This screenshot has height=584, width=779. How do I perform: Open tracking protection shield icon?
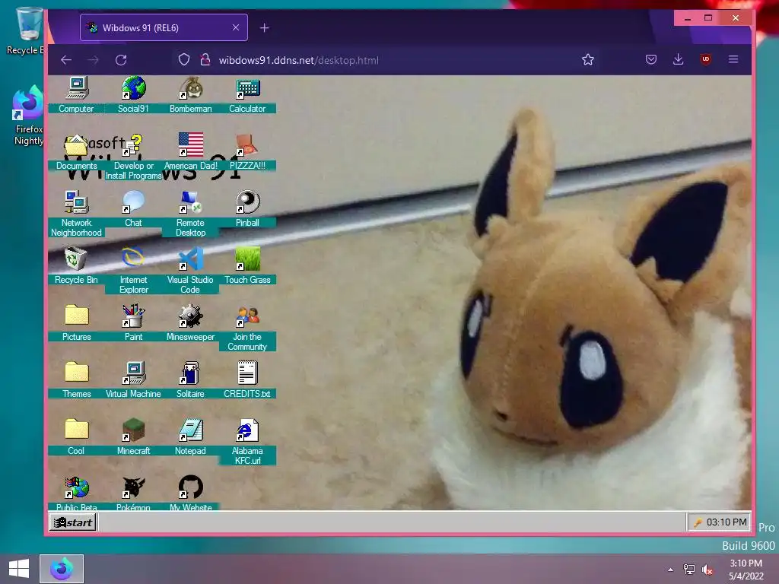click(x=184, y=59)
